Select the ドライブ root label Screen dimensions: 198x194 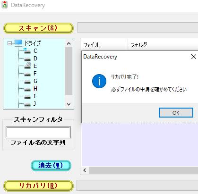tap(33, 43)
